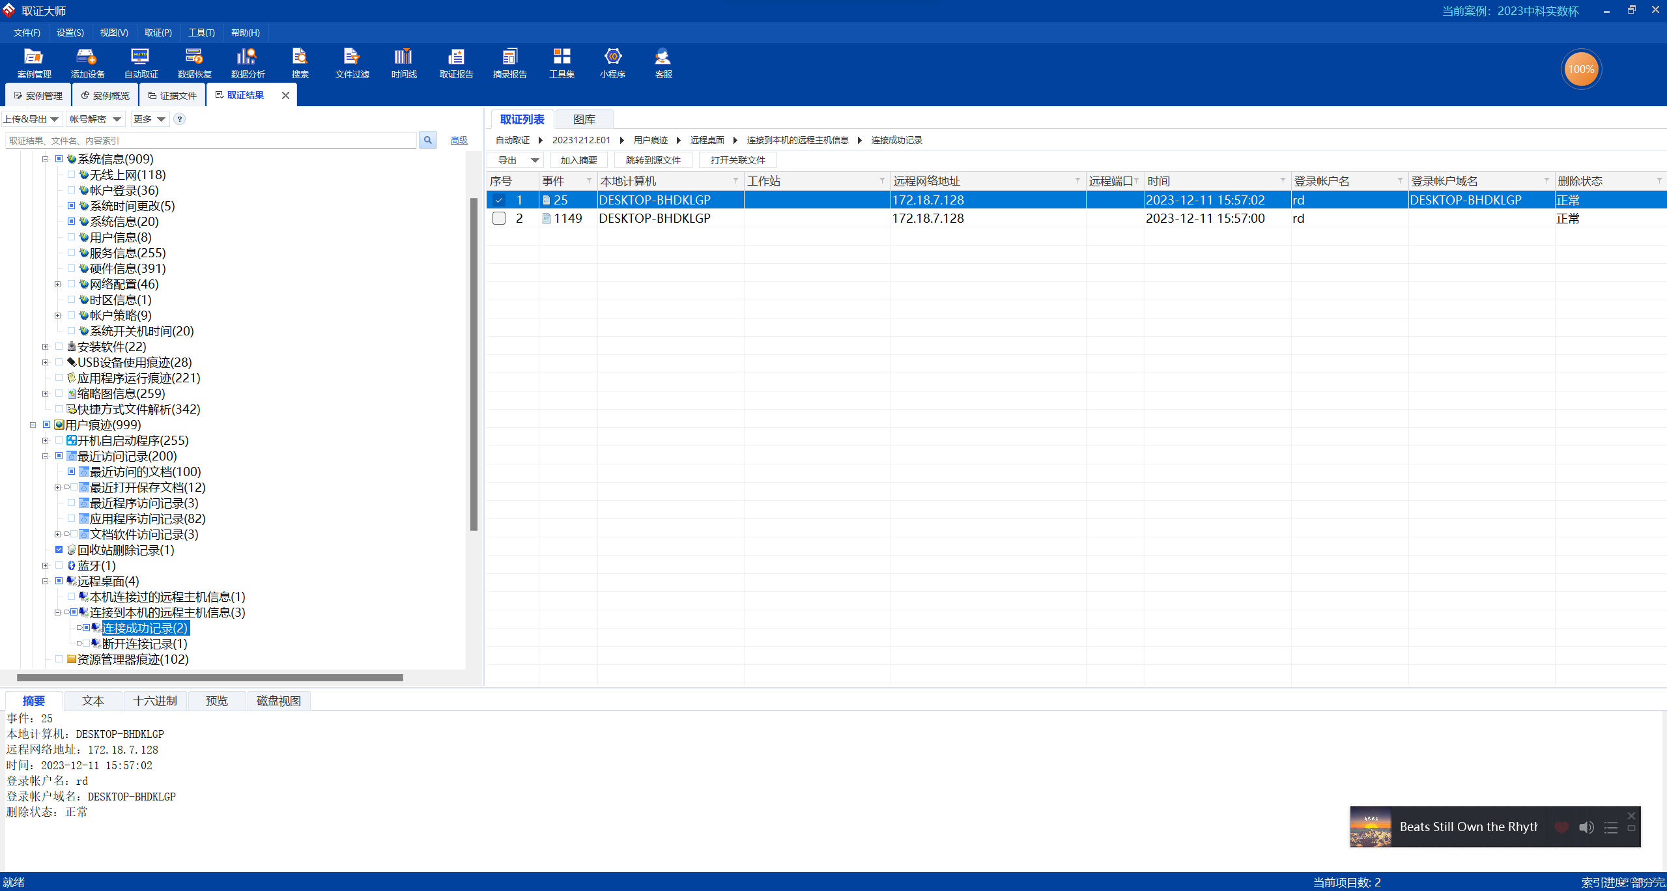Click the tree panel horizontal scrollbar
The width and height of the screenshot is (1667, 891).
(x=208, y=677)
